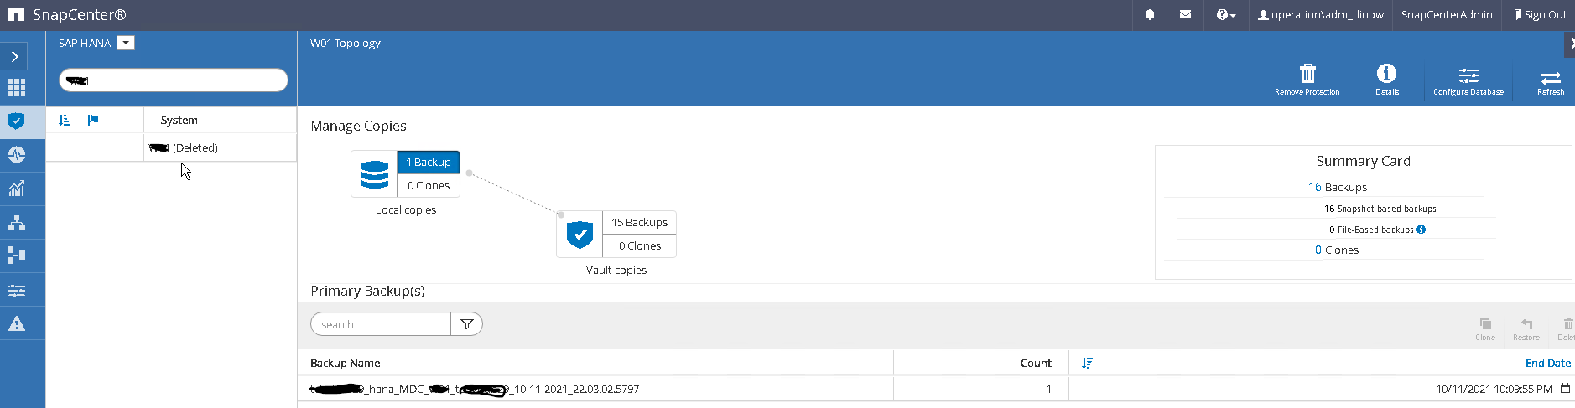Sign out of SnapCenter
Image resolution: width=1575 pixels, height=408 pixels.
coord(1540,14)
